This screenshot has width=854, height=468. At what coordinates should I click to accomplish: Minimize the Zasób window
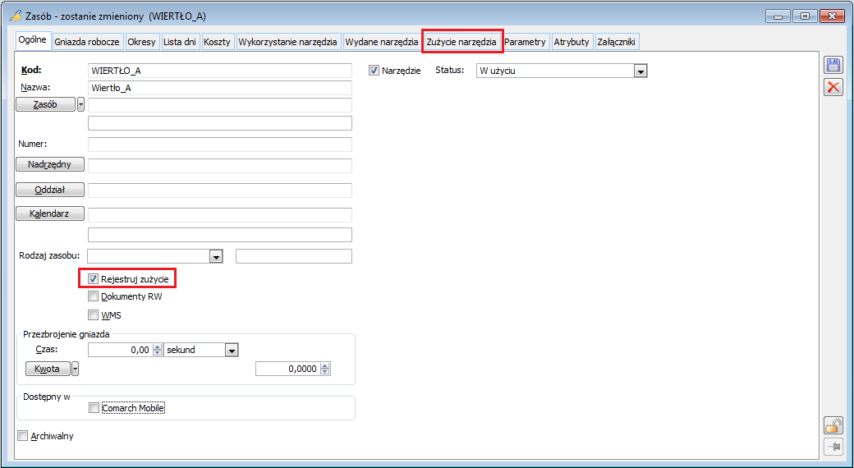click(x=778, y=16)
